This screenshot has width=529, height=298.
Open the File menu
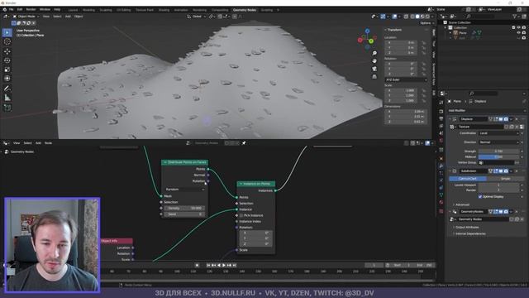[x=11, y=9]
